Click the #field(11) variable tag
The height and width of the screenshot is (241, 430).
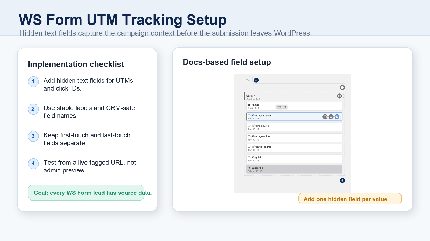282,107
